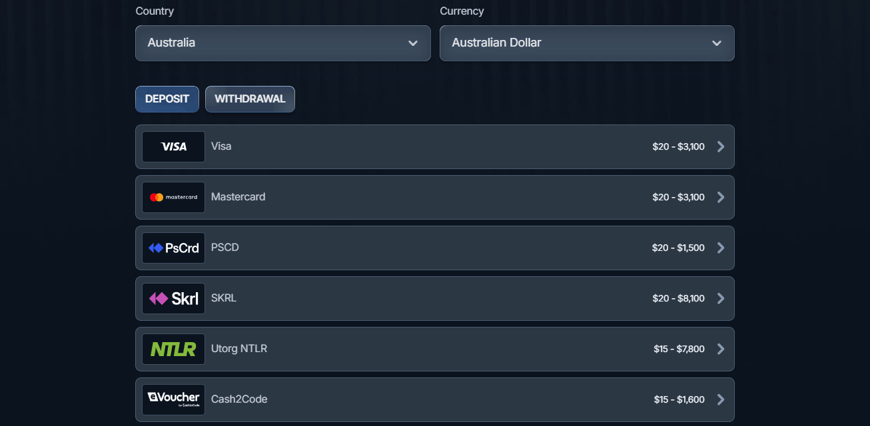Click the arrow next to Utorg NTLR limits
This screenshot has width=870, height=426.
tap(720, 349)
